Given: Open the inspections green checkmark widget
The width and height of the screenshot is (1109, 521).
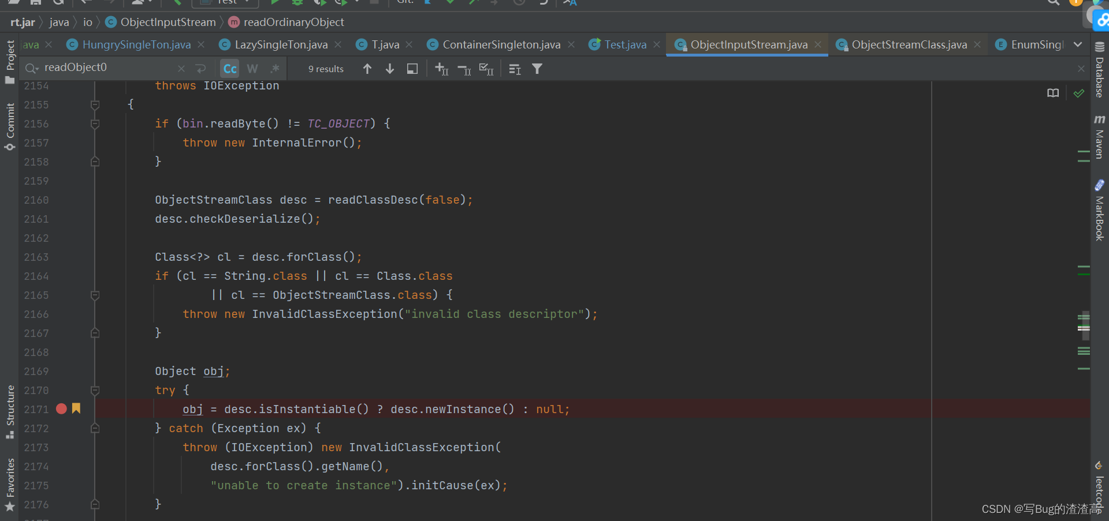Looking at the screenshot, I should click(x=1078, y=93).
